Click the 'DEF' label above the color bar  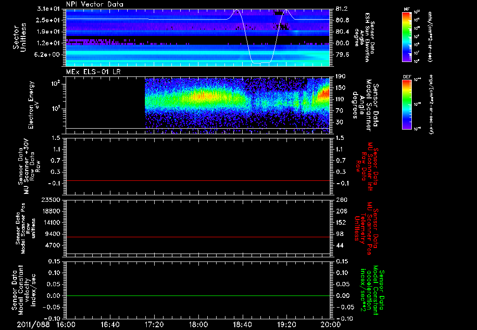click(x=407, y=77)
